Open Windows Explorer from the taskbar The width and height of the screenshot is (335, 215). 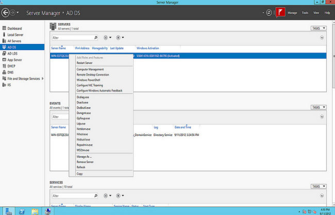(x=36, y=211)
